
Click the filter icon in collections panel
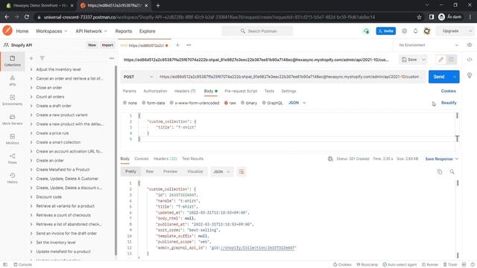(x=42, y=58)
